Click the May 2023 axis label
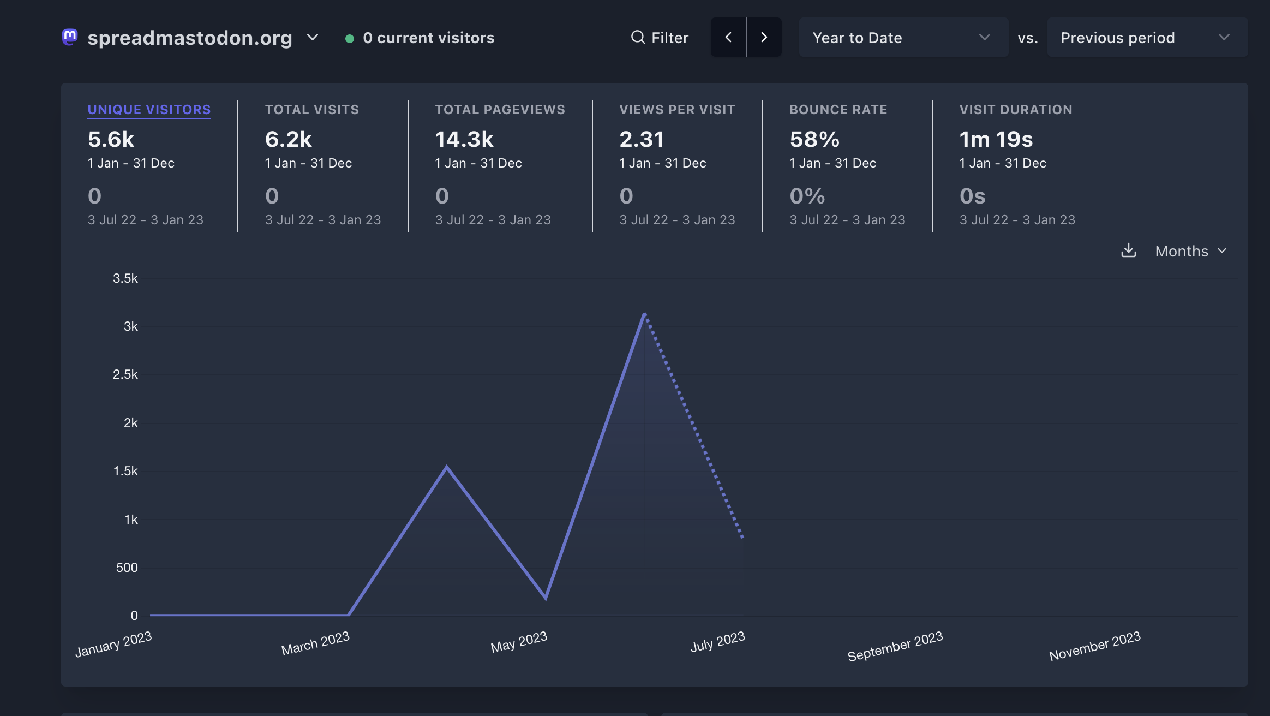Image resolution: width=1270 pixels, height=716 pixels. pyautogui.click(x=519, y=642)
